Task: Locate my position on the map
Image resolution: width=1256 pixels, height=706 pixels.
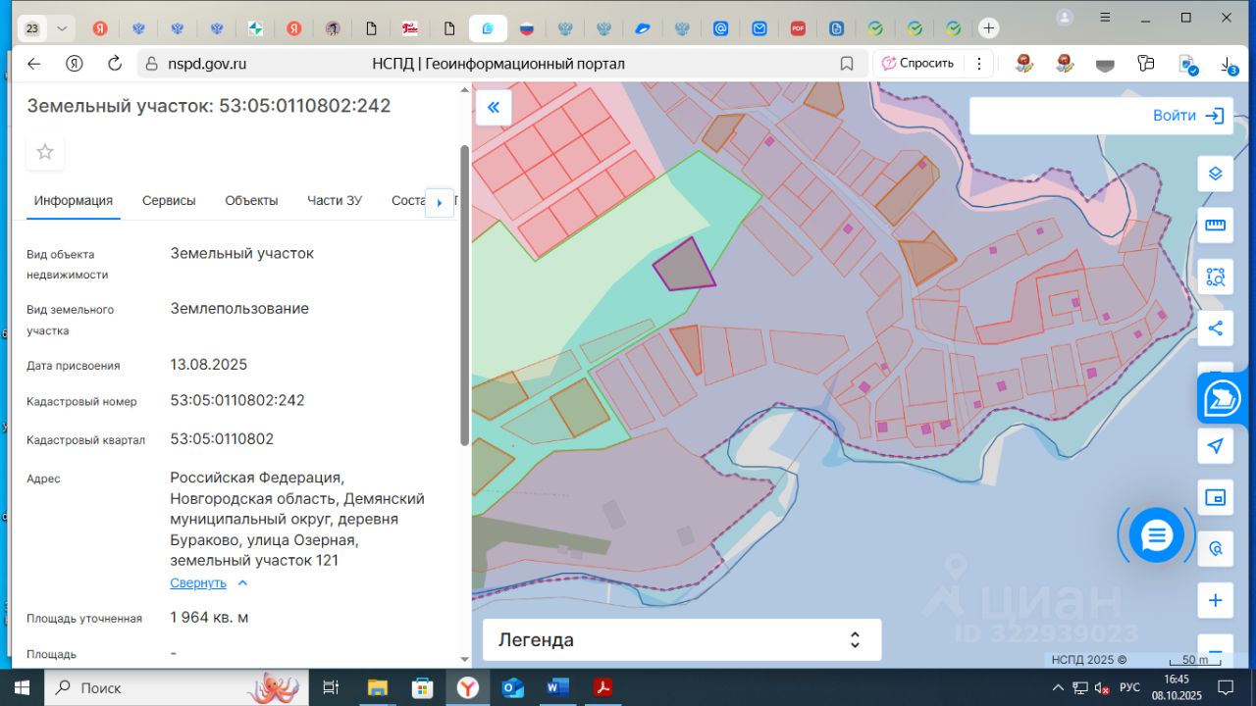Action: (1215, 446)
